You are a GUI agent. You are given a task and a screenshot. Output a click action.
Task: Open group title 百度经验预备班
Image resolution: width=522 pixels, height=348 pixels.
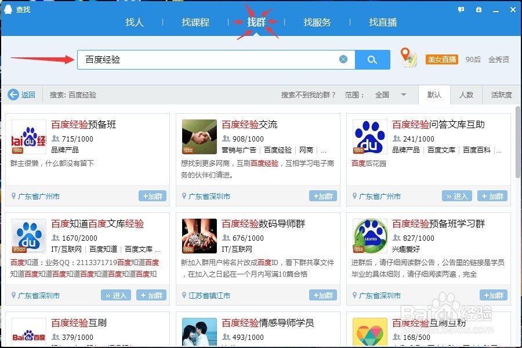tap(84, 125)
